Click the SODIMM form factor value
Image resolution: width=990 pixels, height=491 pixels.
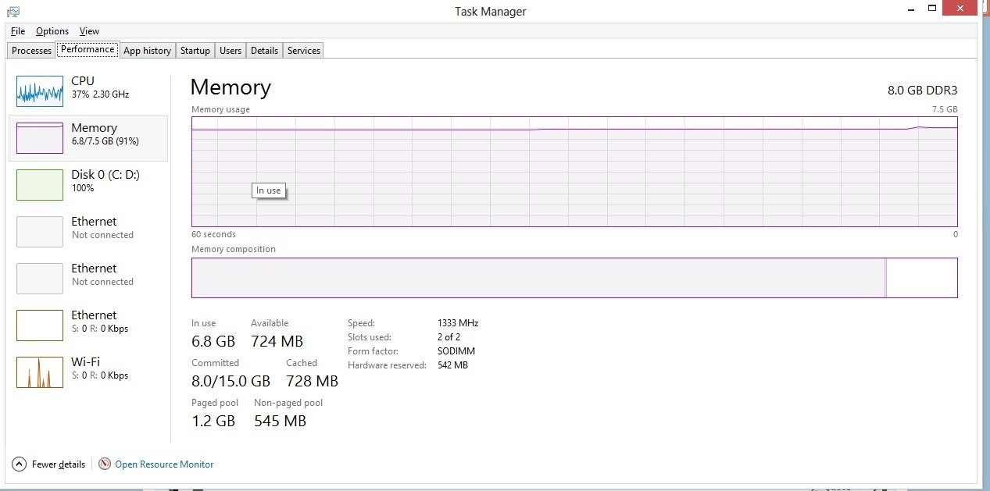click(x=456, y=351)
